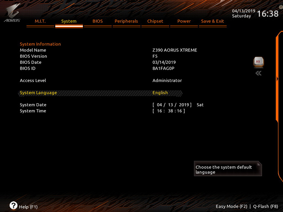Select the System tab
The image size is (283, 212).
69,21
